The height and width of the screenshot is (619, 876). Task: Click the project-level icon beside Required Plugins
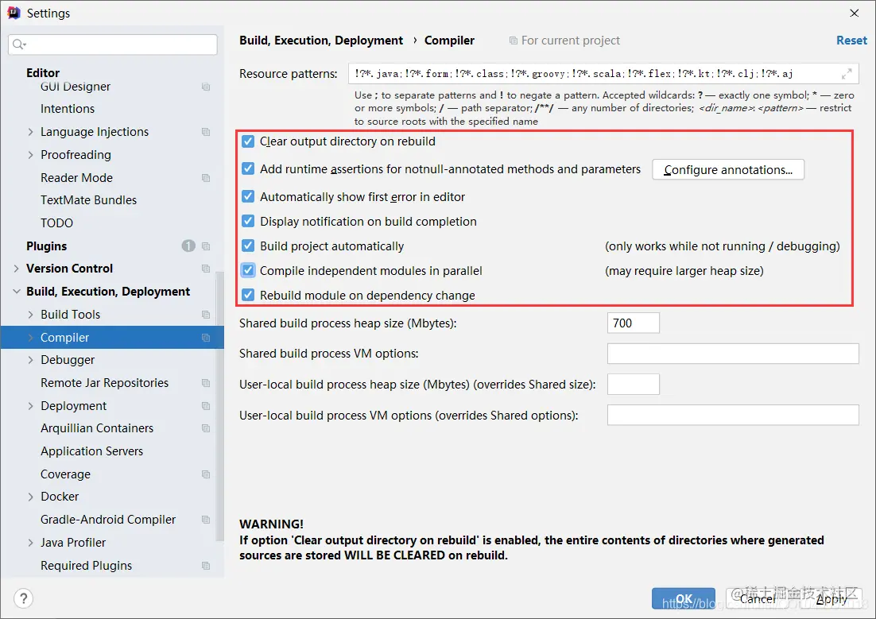tap(206, 566)
